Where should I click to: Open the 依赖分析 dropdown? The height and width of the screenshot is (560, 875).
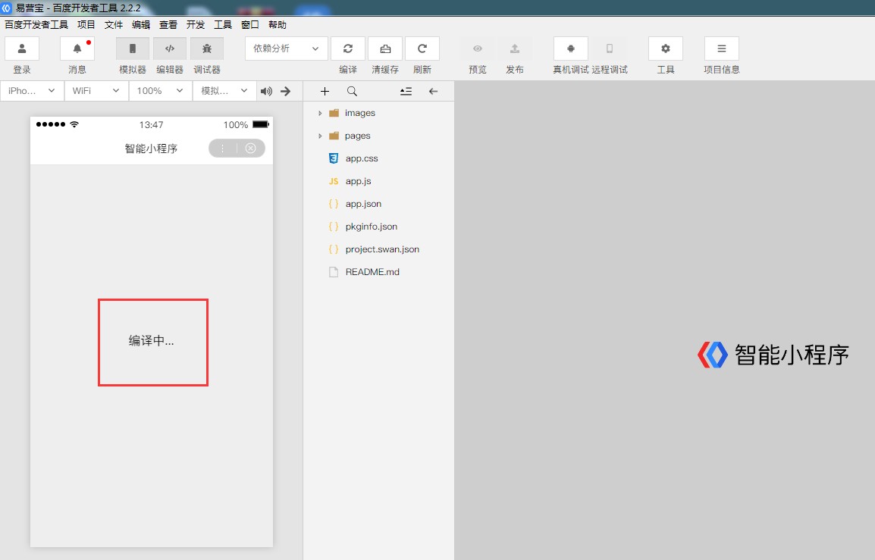287,48
